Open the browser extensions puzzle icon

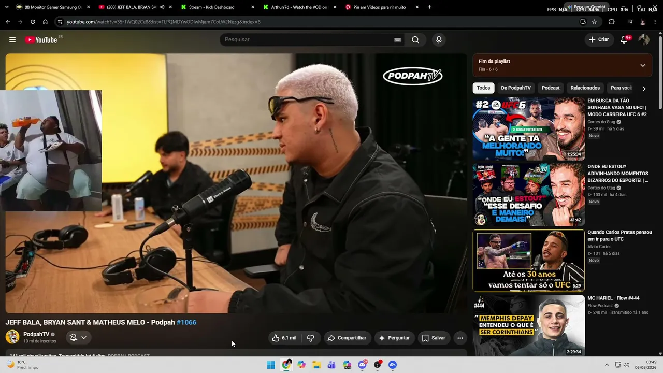(x=612, y=22)
